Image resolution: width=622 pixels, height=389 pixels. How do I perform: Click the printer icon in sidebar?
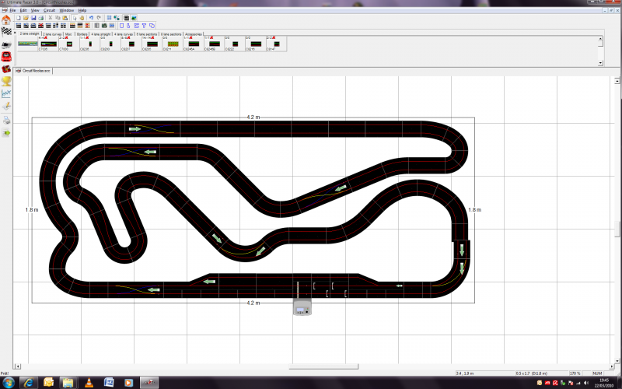(x=7, y=119)
